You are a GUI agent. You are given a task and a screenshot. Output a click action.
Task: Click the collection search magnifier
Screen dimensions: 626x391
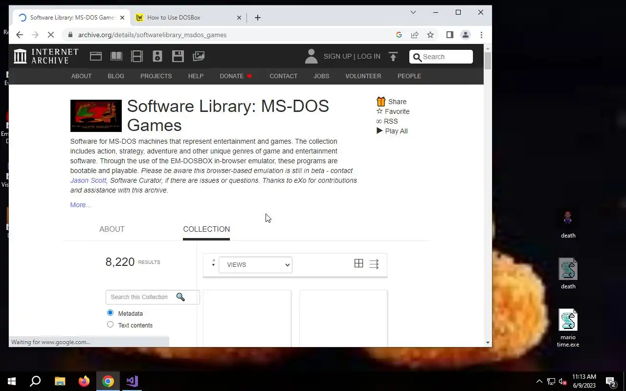[180, 297]
